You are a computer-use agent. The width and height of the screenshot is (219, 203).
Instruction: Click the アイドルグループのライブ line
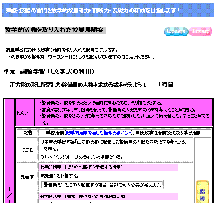(x=82, y=157)
